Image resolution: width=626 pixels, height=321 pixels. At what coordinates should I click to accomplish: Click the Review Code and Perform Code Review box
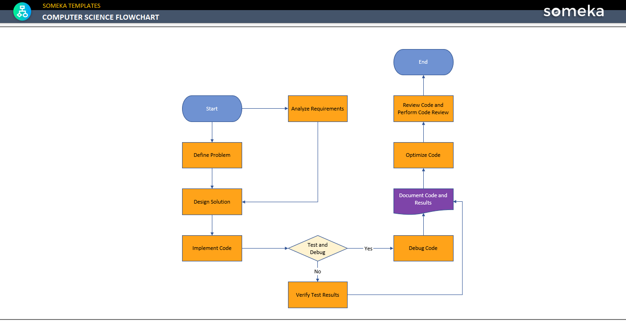point(423,109)
